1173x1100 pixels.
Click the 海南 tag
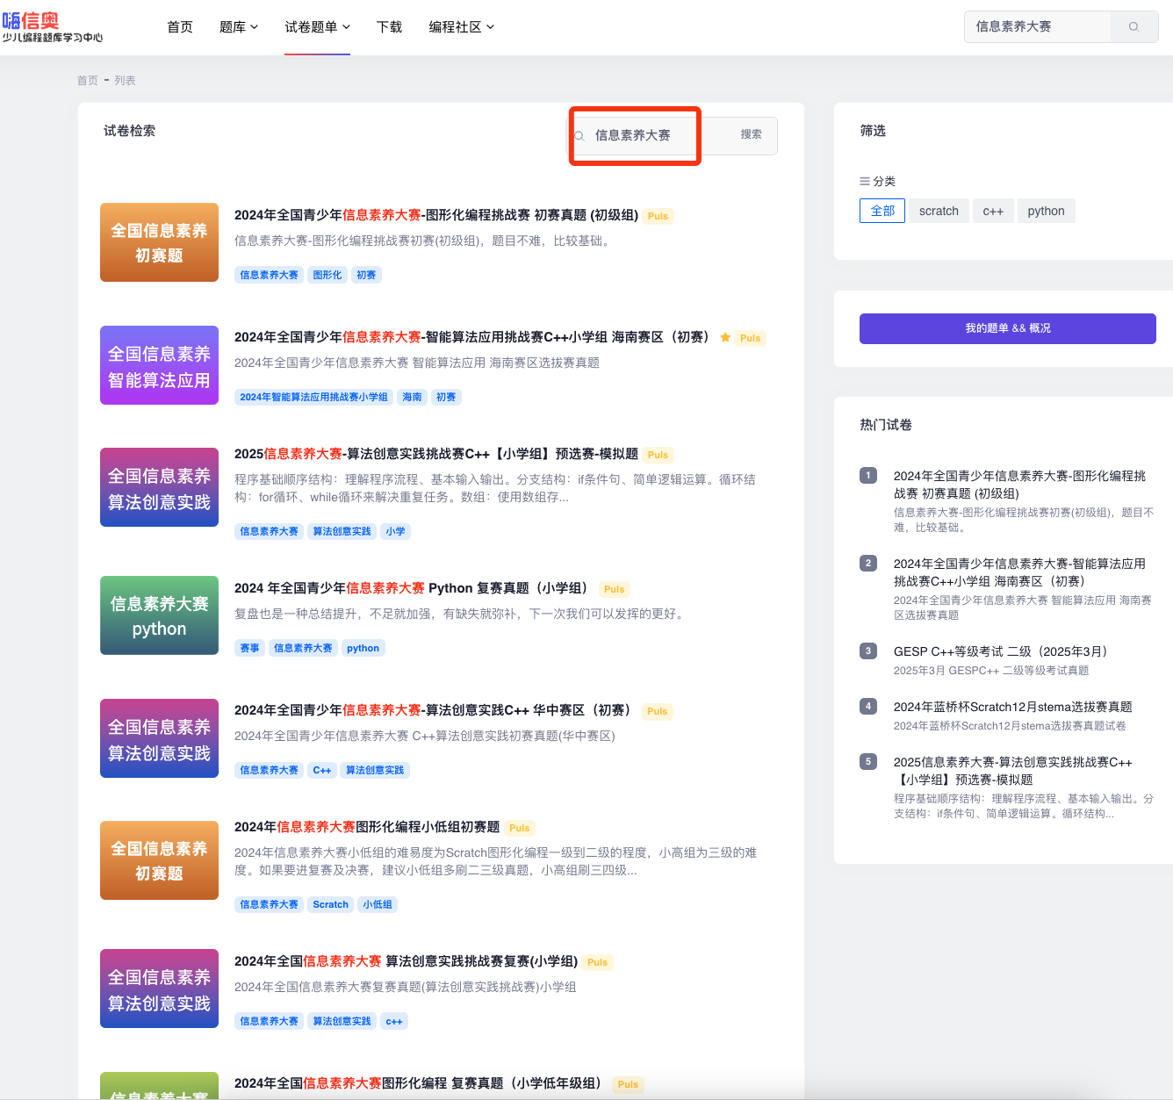(412, 397)
